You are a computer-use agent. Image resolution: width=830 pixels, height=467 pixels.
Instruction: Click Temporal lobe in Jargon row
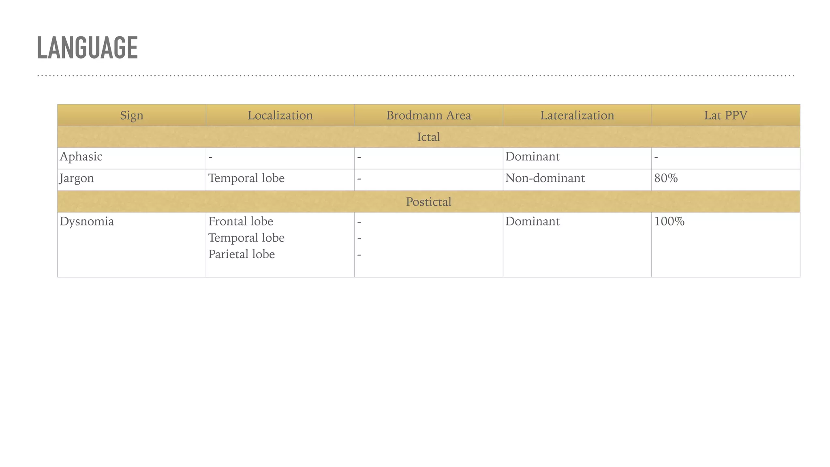[x=246, y=178]
